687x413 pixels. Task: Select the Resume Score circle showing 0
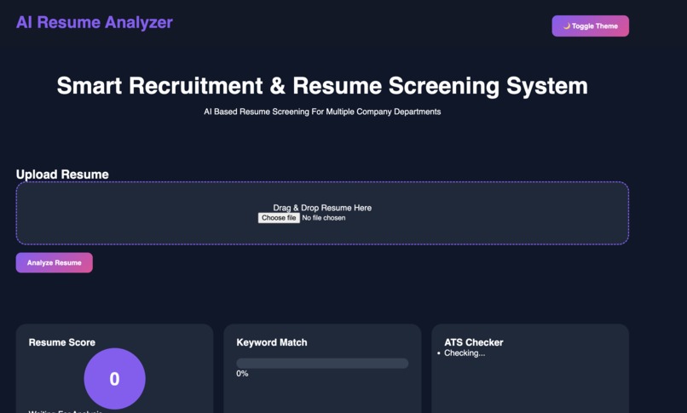tap(115, 379)
